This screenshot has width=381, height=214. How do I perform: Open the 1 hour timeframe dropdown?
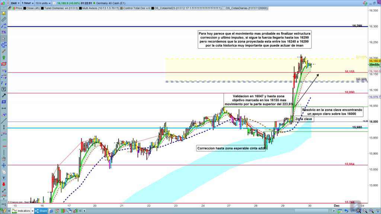point(28,3)
